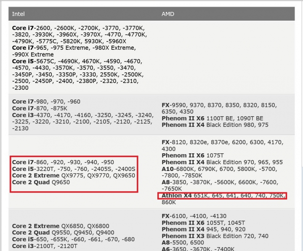This screenshot has height=251, width=303.
Task: Click the line 'A6-3650, -3670K, -7400K'
Action: (198, 248)
